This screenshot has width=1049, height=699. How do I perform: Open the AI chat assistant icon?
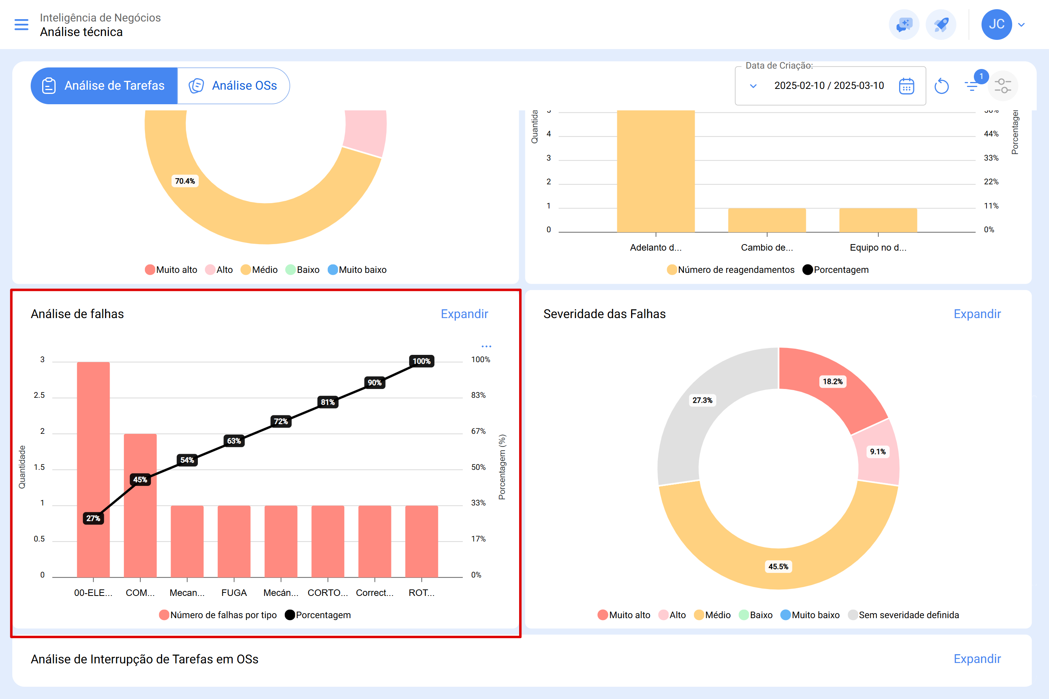click(x=904, y=25)
